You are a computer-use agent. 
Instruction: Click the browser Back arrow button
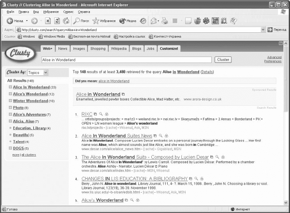coord(10,21)
